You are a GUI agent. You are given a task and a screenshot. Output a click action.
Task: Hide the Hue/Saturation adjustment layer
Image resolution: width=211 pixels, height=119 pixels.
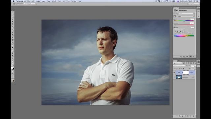click(174, 73)
